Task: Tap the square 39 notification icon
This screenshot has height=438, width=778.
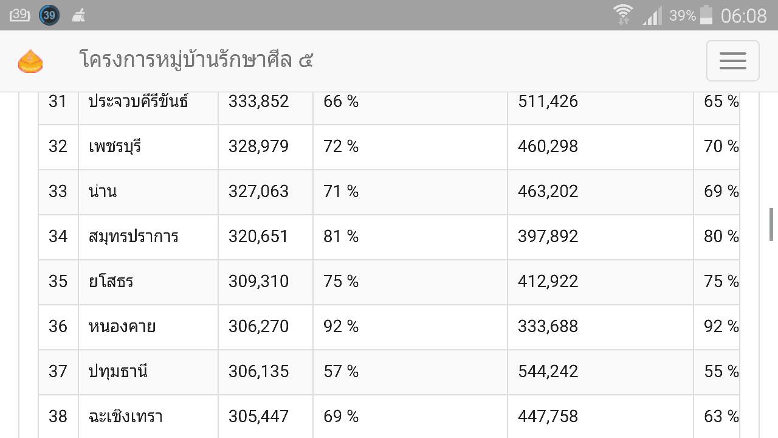Action: [x=19, y=15]
